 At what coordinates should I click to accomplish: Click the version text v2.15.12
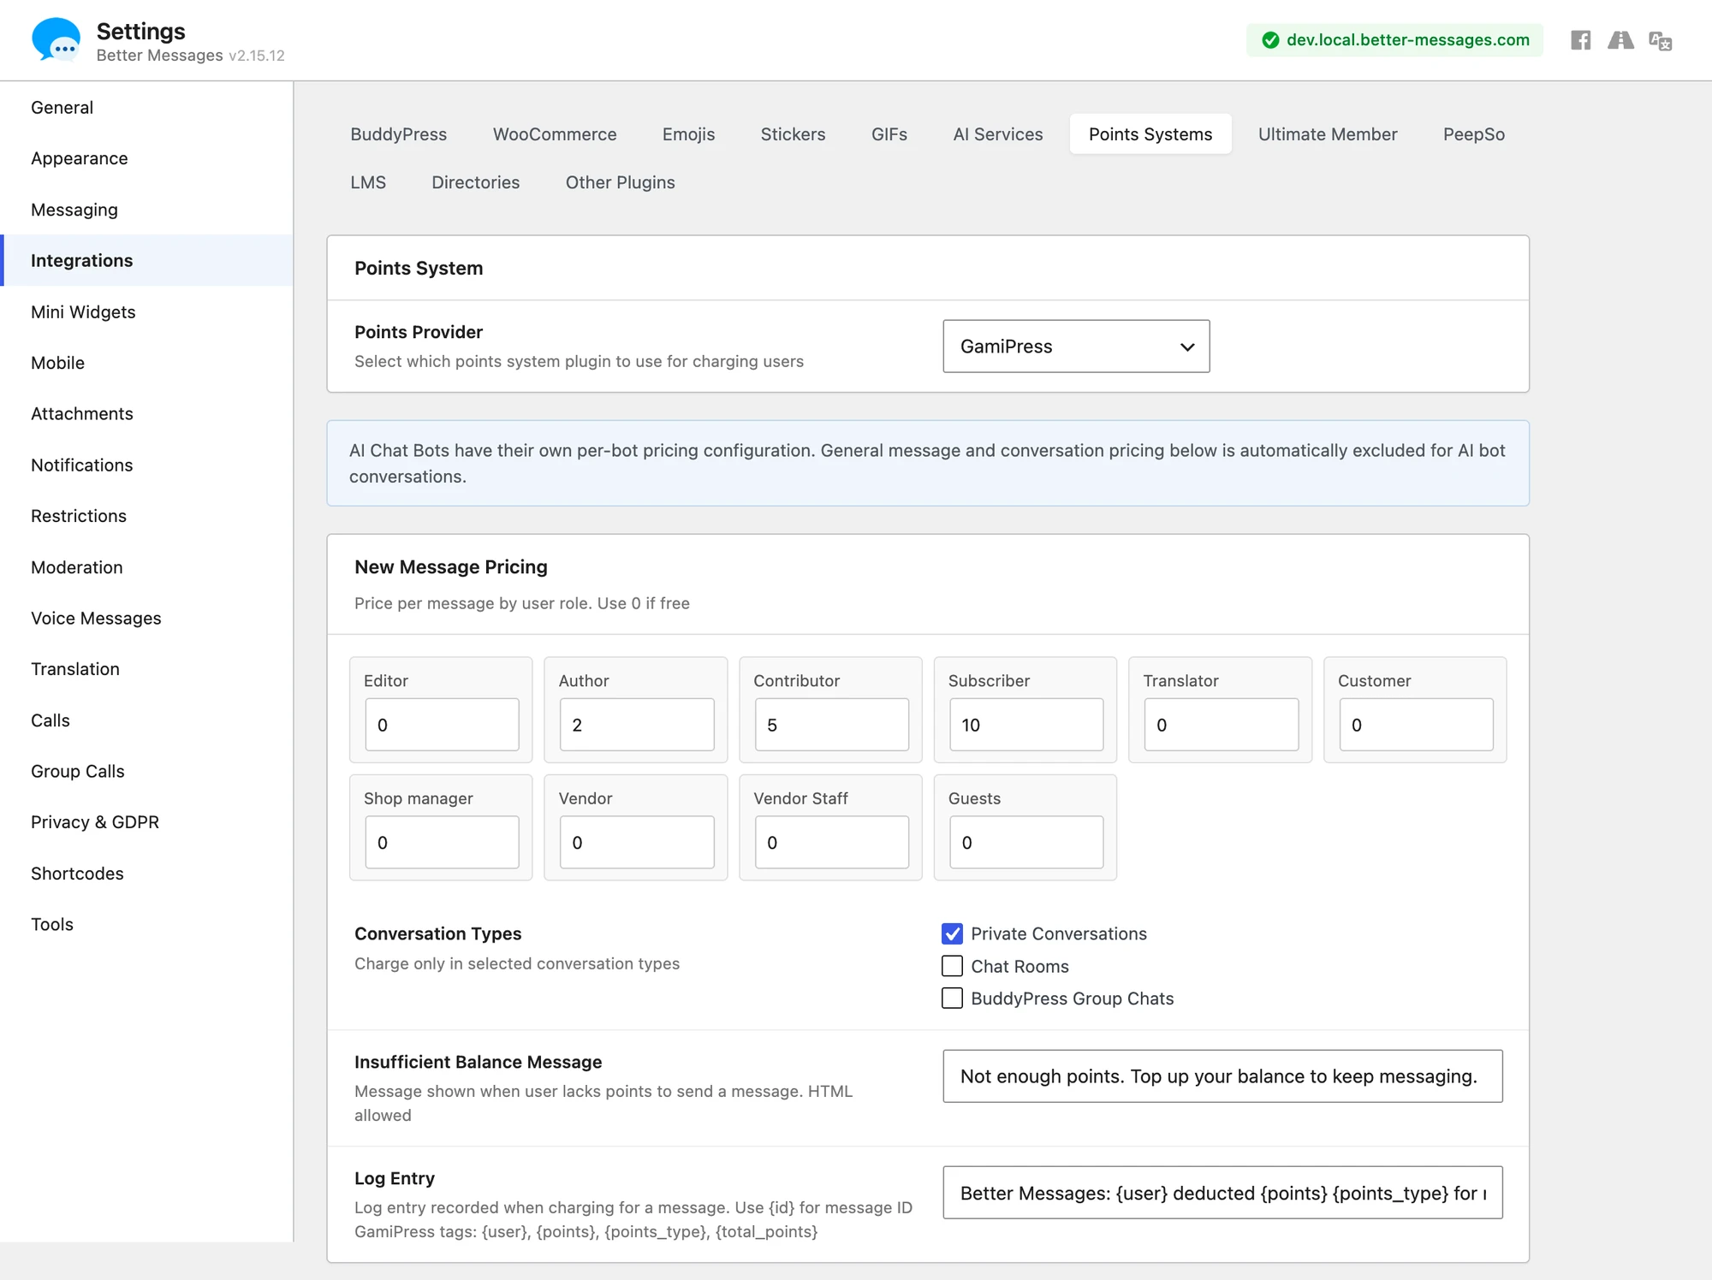pos(257,56)
